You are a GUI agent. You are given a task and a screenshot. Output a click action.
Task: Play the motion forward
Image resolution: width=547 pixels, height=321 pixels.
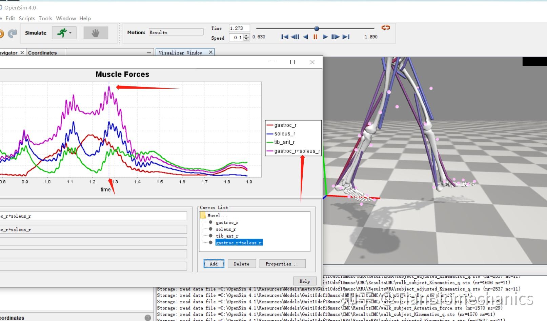[325, 37]
